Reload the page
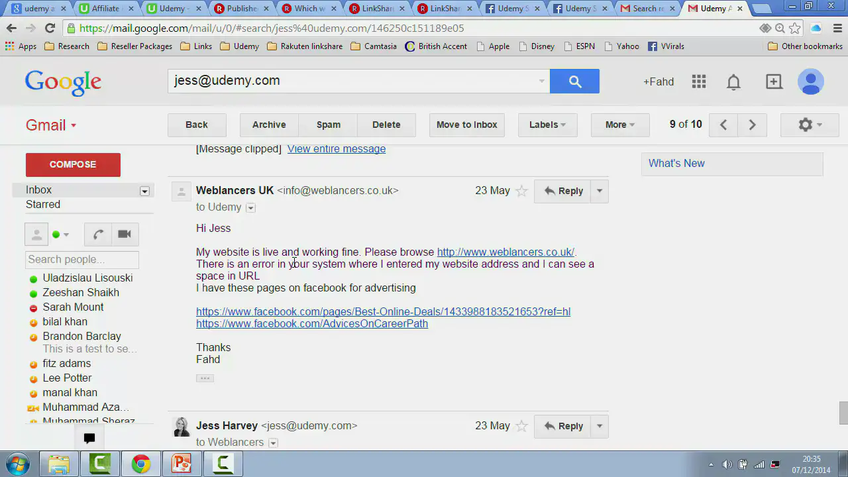Screen dimensions: 848x477 (50, 28)
